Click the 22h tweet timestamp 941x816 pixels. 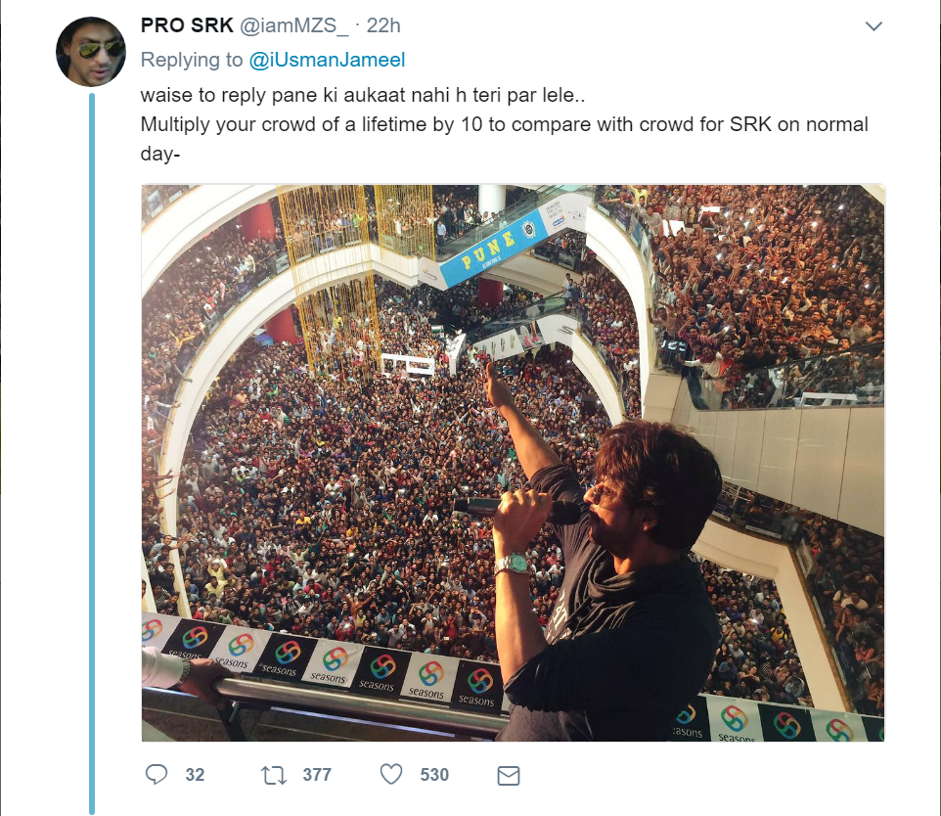383,25
